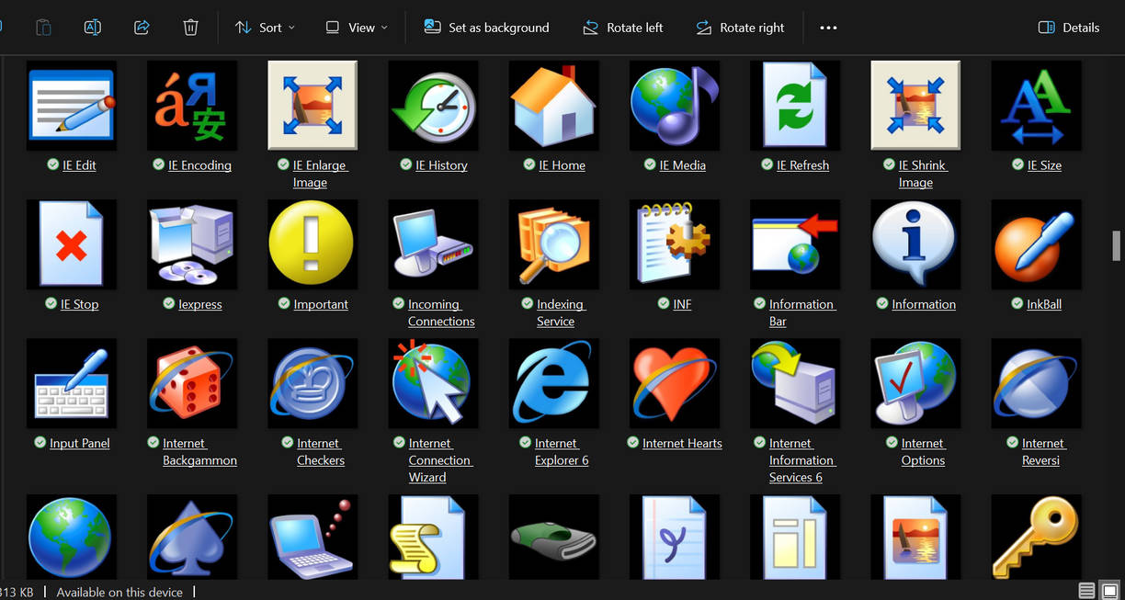
Task: Select the Internet Explorer 6 icon
Action: tap(553, 383)
